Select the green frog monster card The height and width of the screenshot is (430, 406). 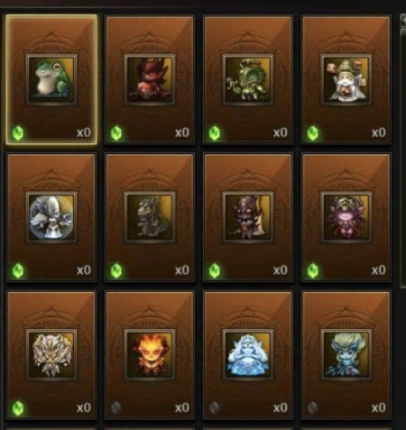coord(51,79)
